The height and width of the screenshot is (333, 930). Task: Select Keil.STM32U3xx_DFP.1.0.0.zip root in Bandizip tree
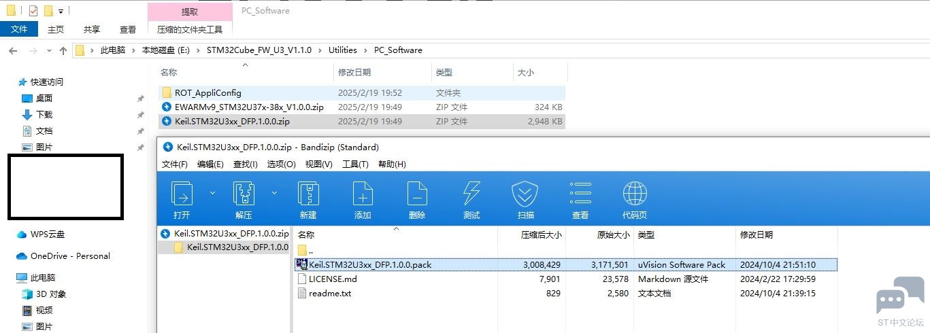pyautogui.click(x=225, y=233)
